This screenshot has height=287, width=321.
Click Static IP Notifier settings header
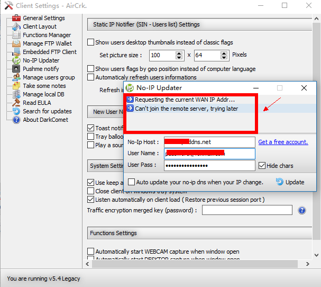[199, 24]
